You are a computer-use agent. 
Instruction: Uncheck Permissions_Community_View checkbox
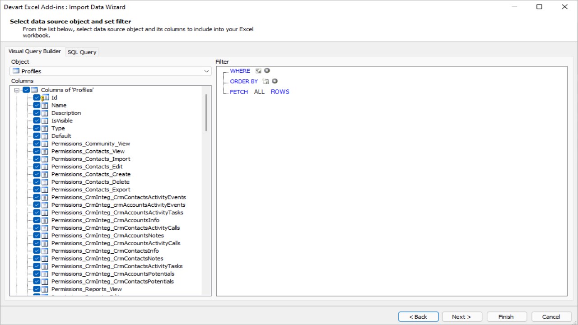pyautogui.click(x=37, y=144)
